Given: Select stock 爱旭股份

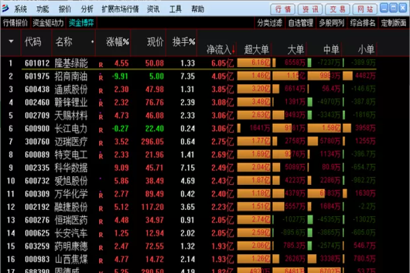Looking at the screenshot, I should coord(71,181).
